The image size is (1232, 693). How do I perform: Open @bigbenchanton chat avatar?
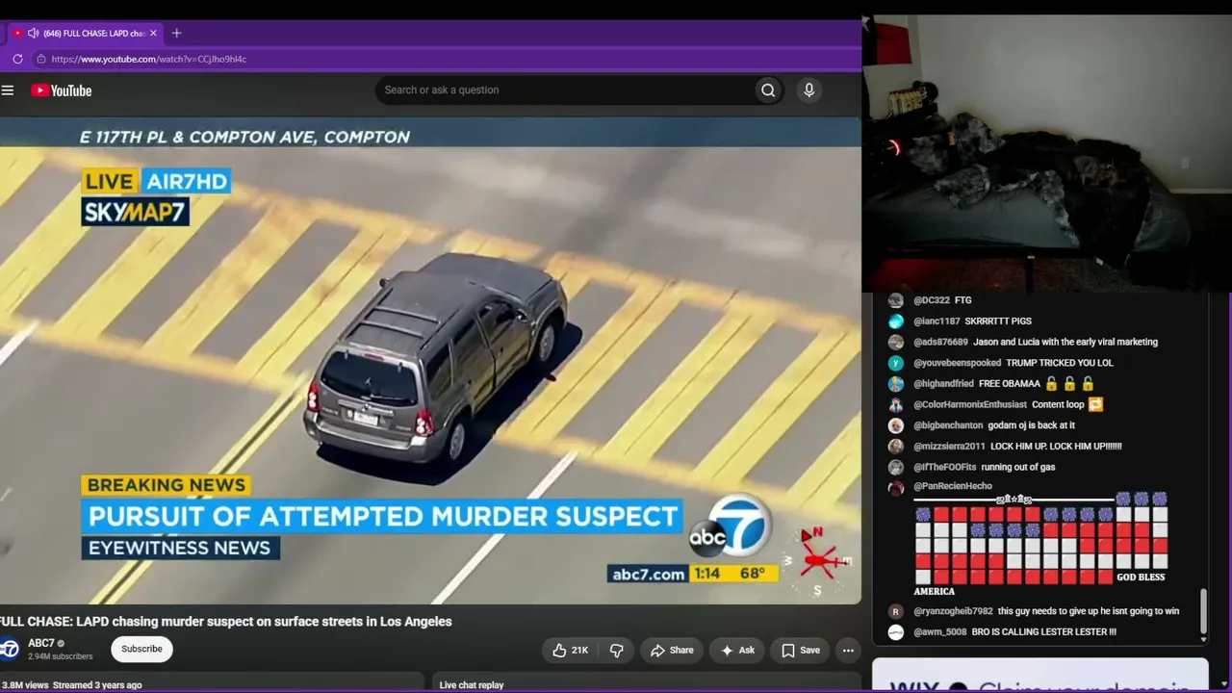tap(896, 425)
